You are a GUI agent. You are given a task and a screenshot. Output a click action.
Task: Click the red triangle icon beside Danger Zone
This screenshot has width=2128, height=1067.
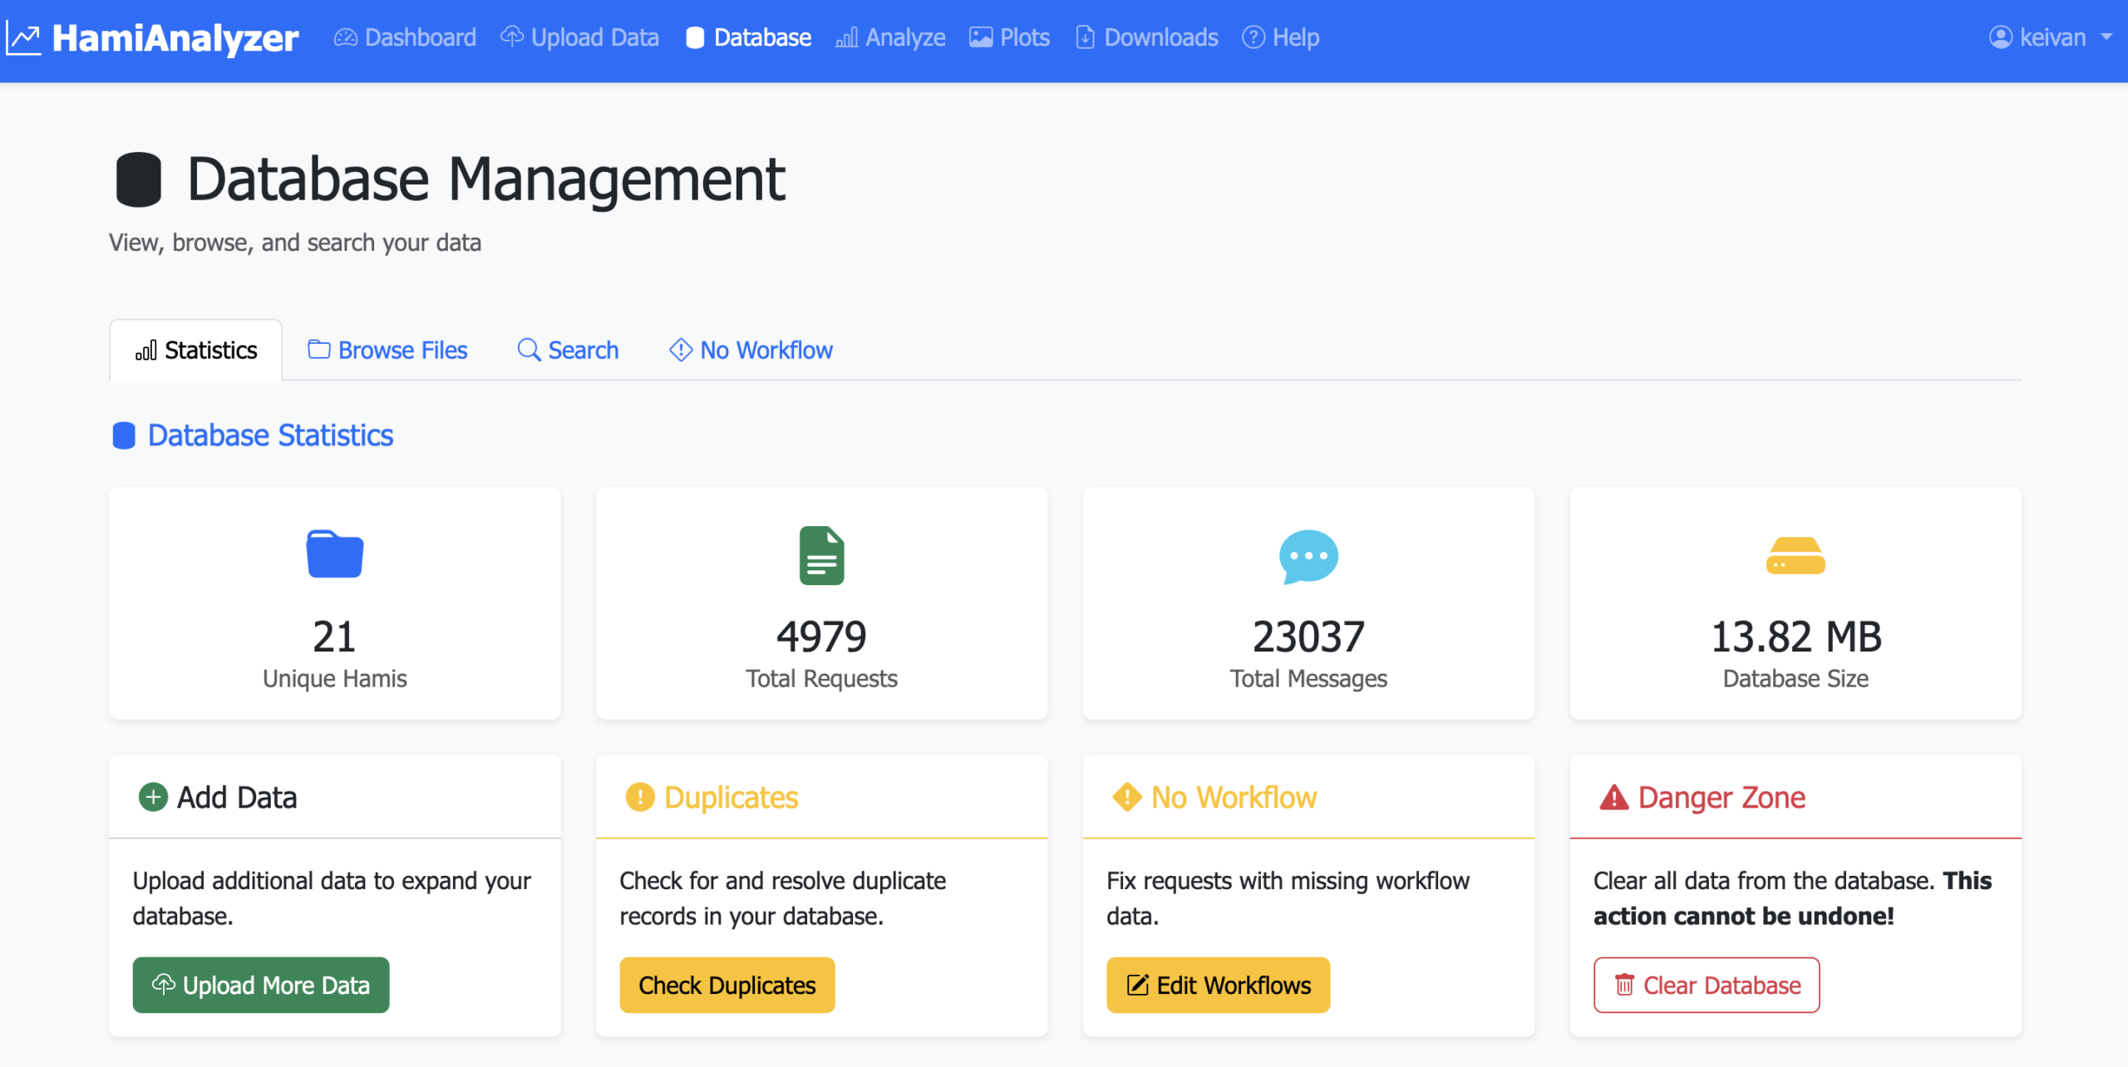(1613, 797)
